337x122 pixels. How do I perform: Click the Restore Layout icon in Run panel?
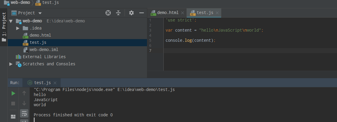coord(13,116)
